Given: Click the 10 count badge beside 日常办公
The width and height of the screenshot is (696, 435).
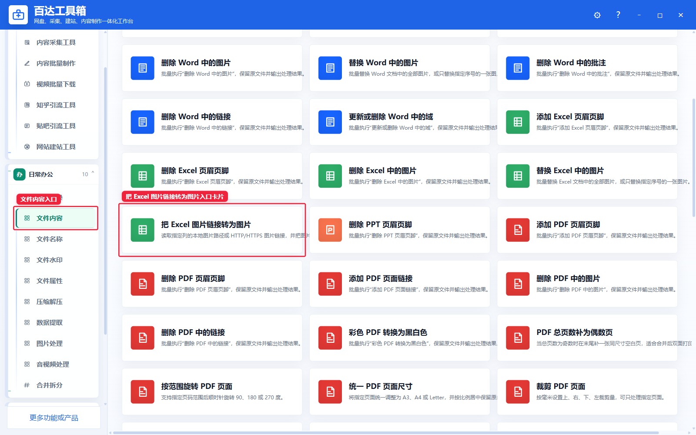Looking at the screenshot, I should click(85, 174).
